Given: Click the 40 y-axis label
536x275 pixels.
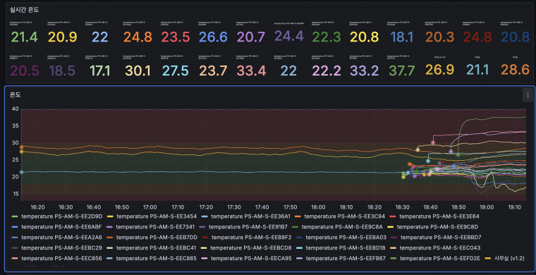Looking at the screenshot, I should point(15,109).
